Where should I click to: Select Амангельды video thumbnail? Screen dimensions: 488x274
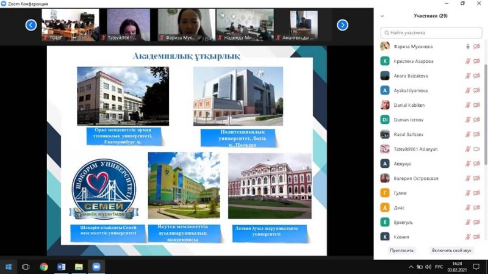(303, 25)
